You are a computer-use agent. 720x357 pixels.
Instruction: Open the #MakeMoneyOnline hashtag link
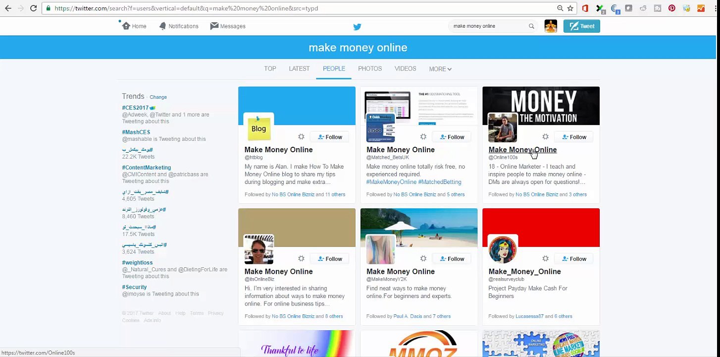point(391,182)
